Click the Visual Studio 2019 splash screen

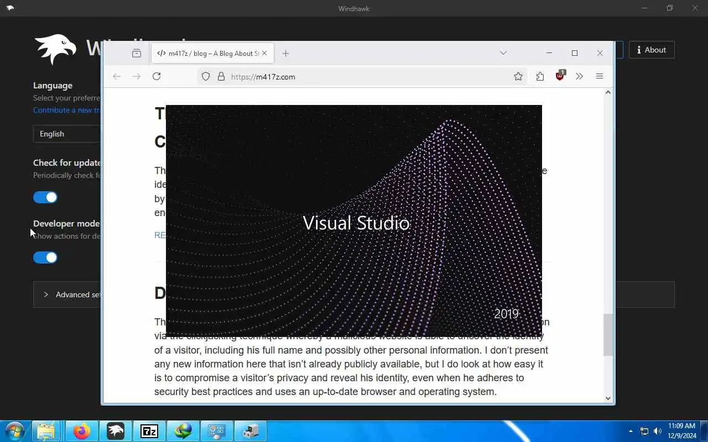coord(354,220)
